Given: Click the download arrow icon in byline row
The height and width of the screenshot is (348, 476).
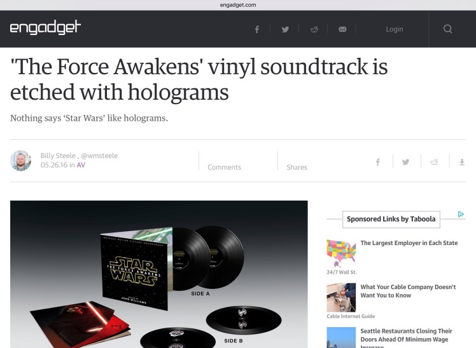Looking at the screenshot, I should 462,162.
